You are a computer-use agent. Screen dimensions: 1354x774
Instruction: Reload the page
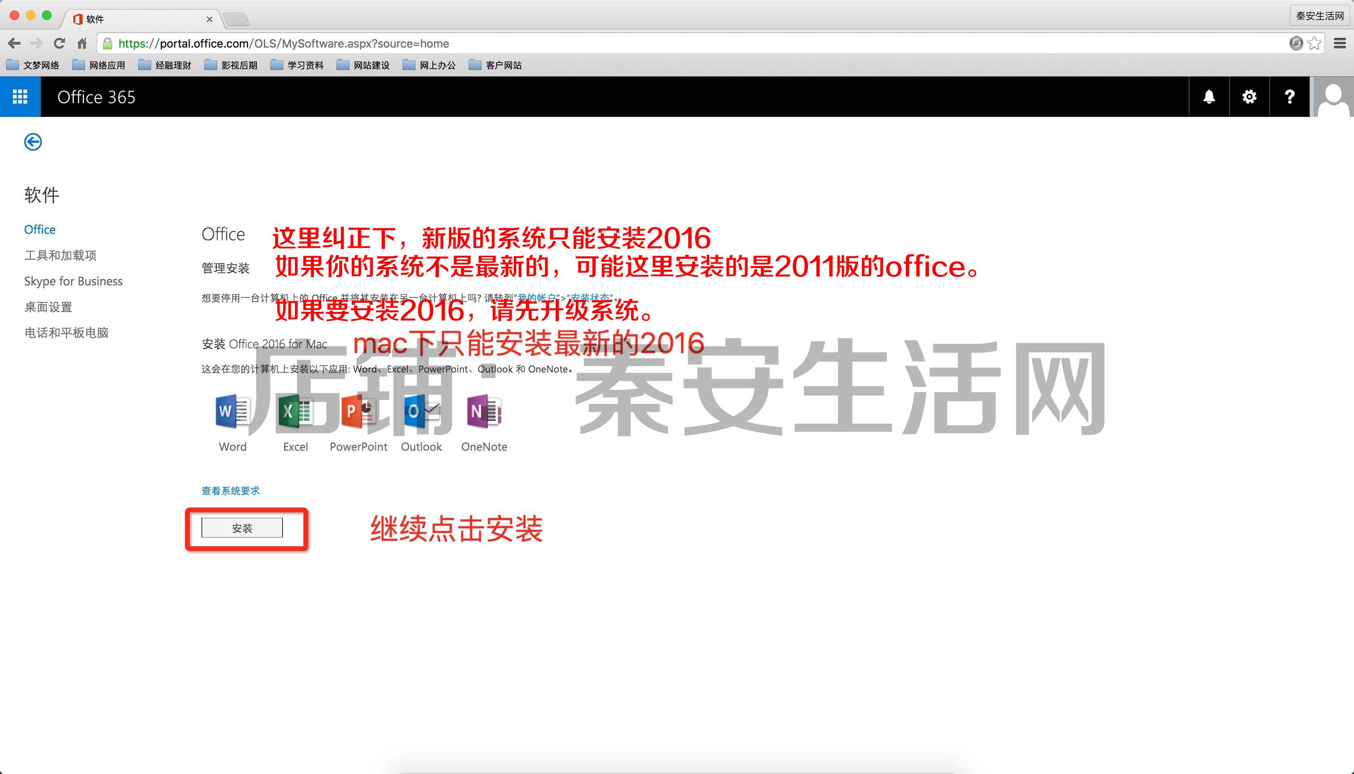59,44
